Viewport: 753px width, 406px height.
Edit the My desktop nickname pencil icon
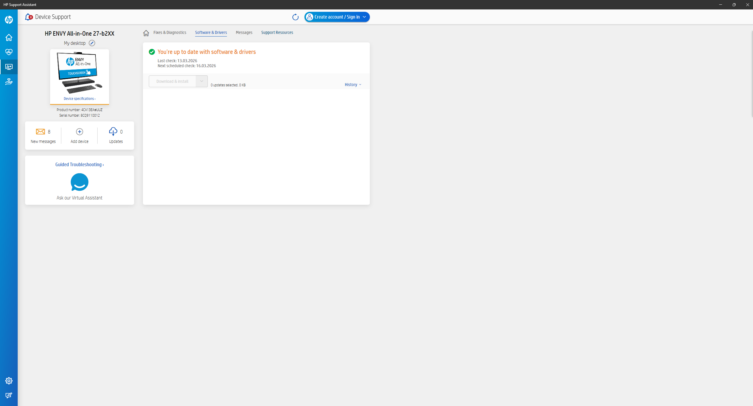pos(92,43)
